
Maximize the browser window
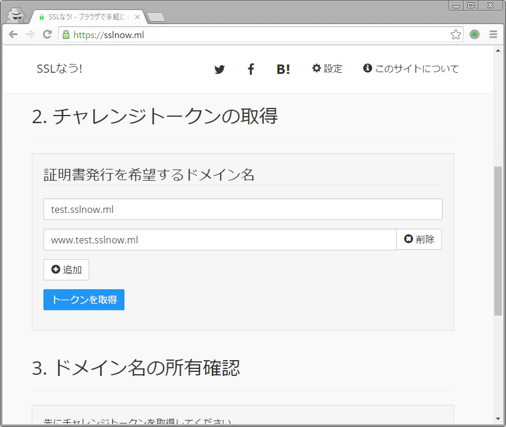pyautogui.click(x=471, y=5)
